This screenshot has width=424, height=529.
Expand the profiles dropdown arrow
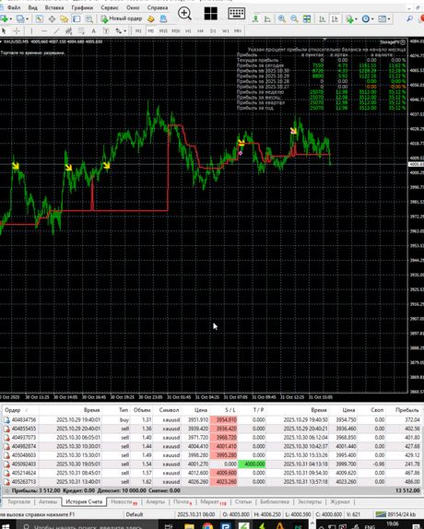[27, 19]
